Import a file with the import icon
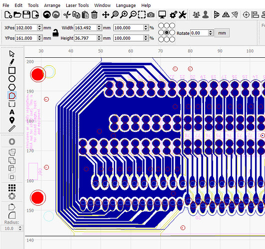Screen dimensions: 265x249 [35, 14]
